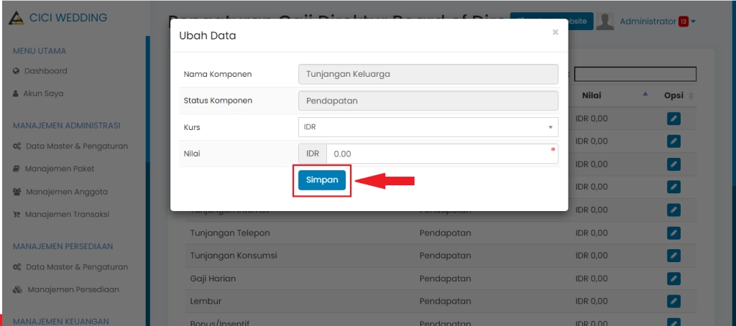Edit the Lembur row
This screenshot has height=326, width=736.
[x=673, y=301]
